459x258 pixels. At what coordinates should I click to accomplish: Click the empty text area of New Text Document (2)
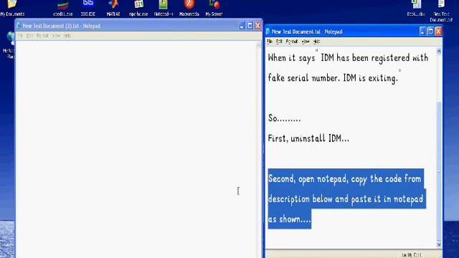pos(136,149)
